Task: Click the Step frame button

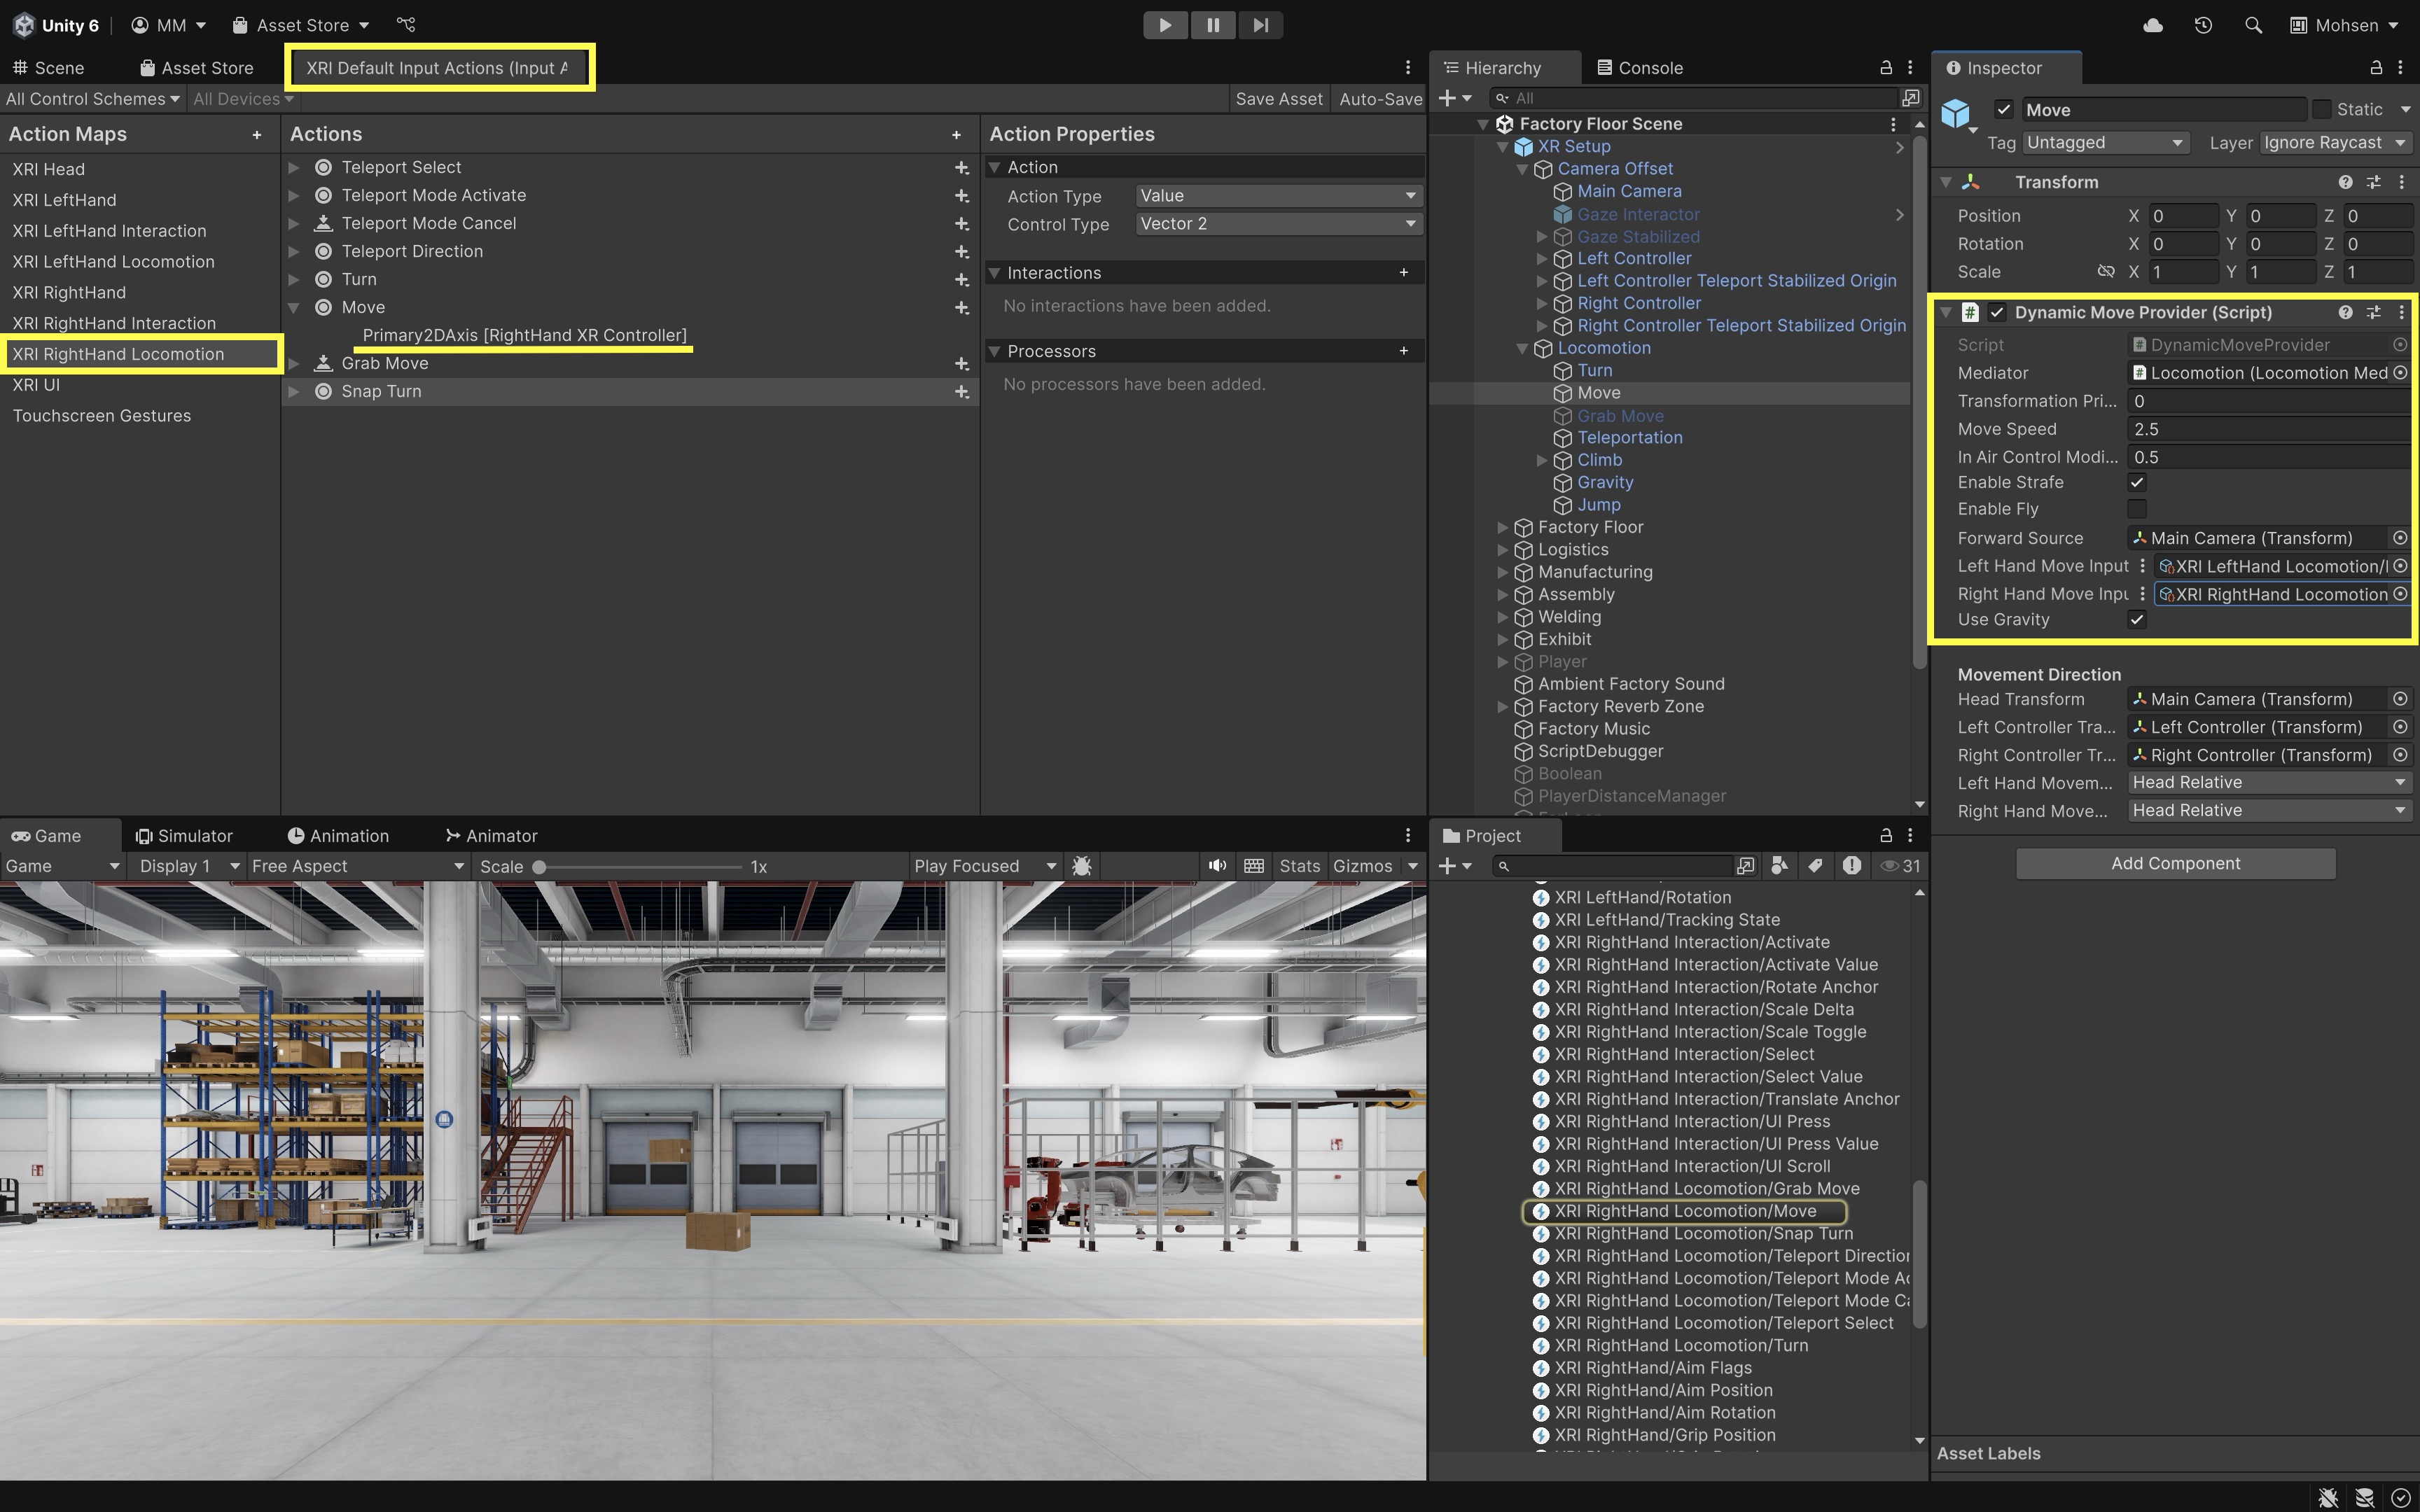Action: coord(1260,25)
